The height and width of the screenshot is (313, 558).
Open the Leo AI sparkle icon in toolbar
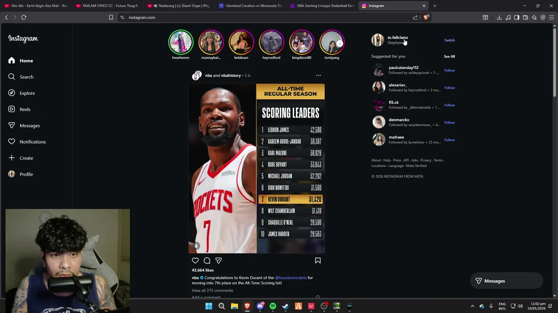[534, 17]
